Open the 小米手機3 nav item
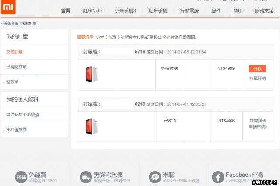Image resolution: width=280 pixels, height=186 pixels. (125, 11)
